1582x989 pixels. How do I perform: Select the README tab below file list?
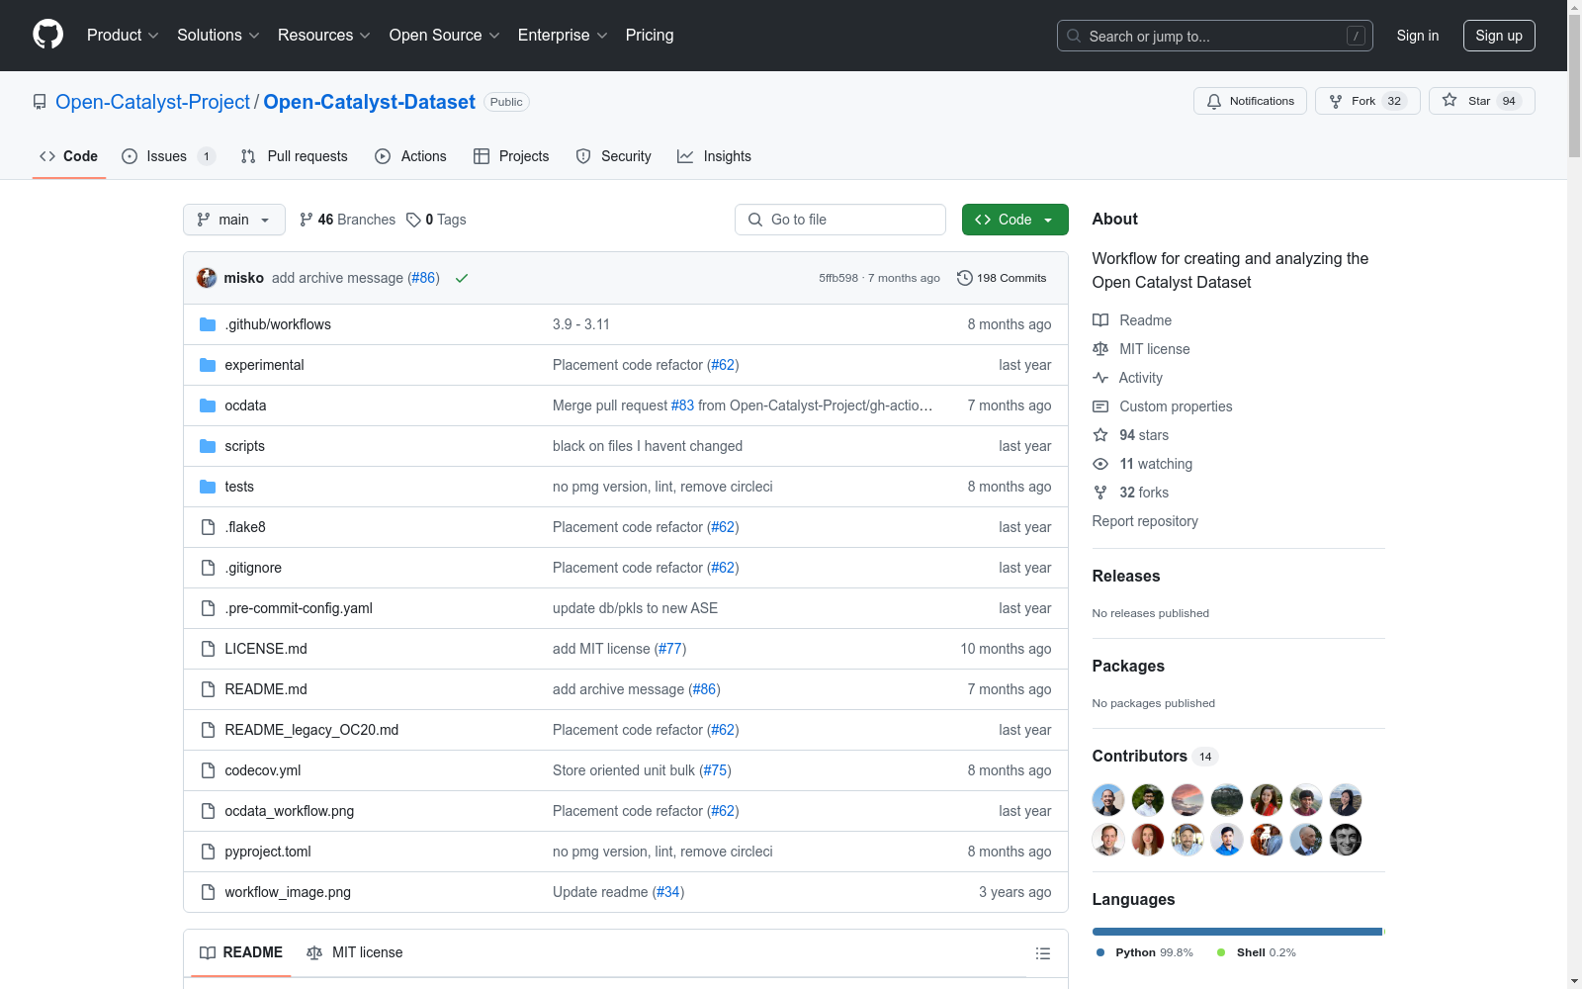241,952
